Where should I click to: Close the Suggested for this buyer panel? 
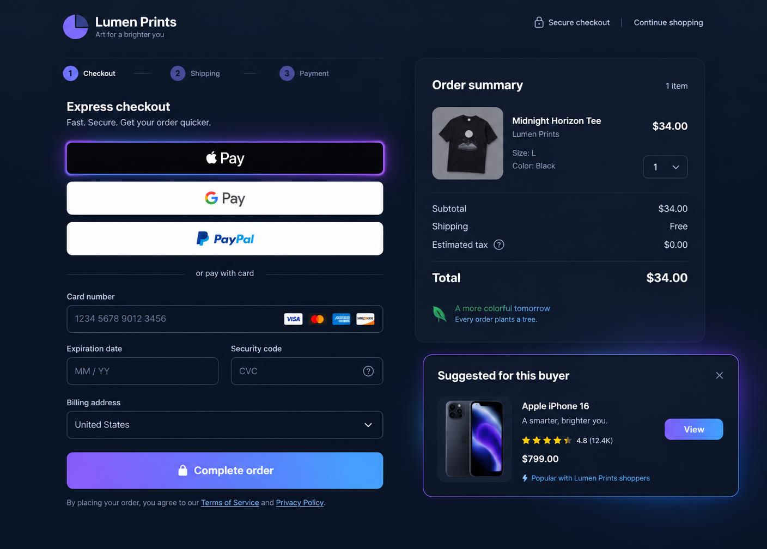click(719, 375)
